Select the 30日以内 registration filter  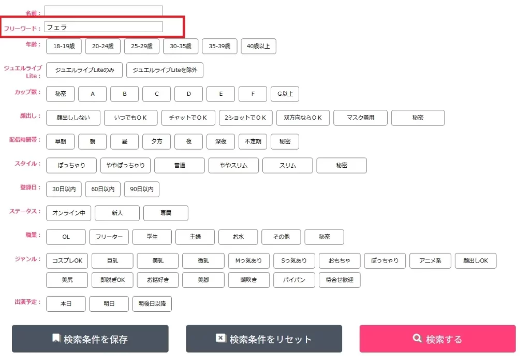tap(64, 190)
